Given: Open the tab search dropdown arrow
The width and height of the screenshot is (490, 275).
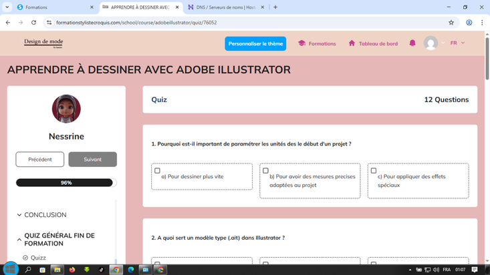Looking at the screenshot, I should 7,7.
